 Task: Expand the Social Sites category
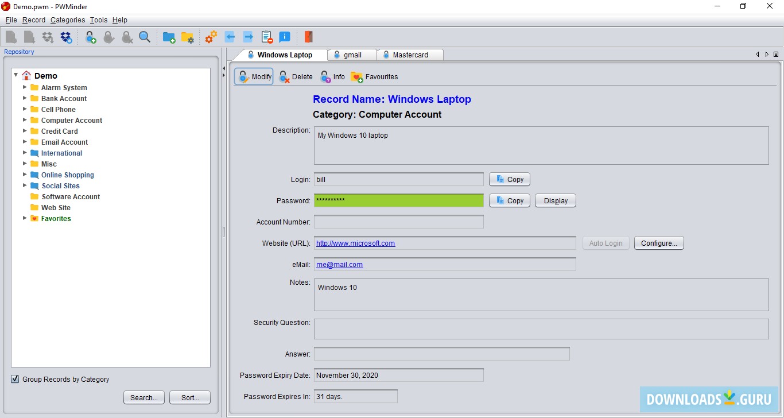25,185
